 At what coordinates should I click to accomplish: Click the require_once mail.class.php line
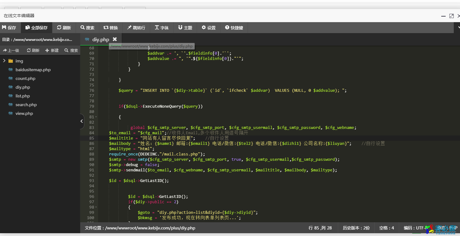(157, 154)
